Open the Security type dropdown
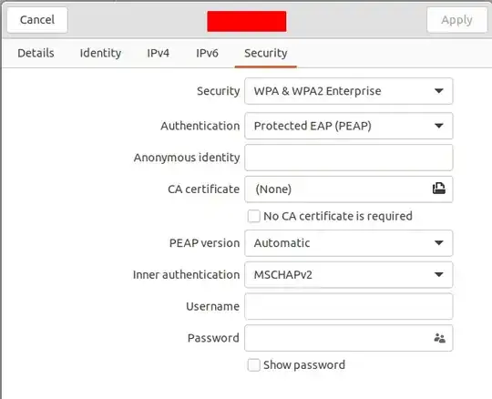Viewport: 492px width, 399px height. coord(349,91)
